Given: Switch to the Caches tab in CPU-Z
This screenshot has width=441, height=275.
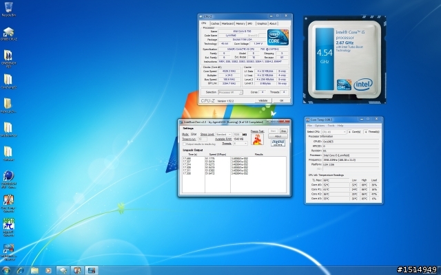Looking at the screenshot, I should (x=215, y=23).
